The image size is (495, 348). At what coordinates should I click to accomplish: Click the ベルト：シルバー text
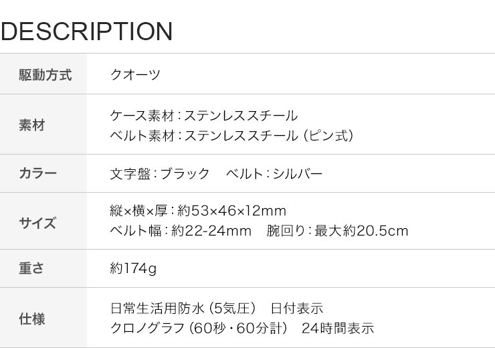coord(274,174)
